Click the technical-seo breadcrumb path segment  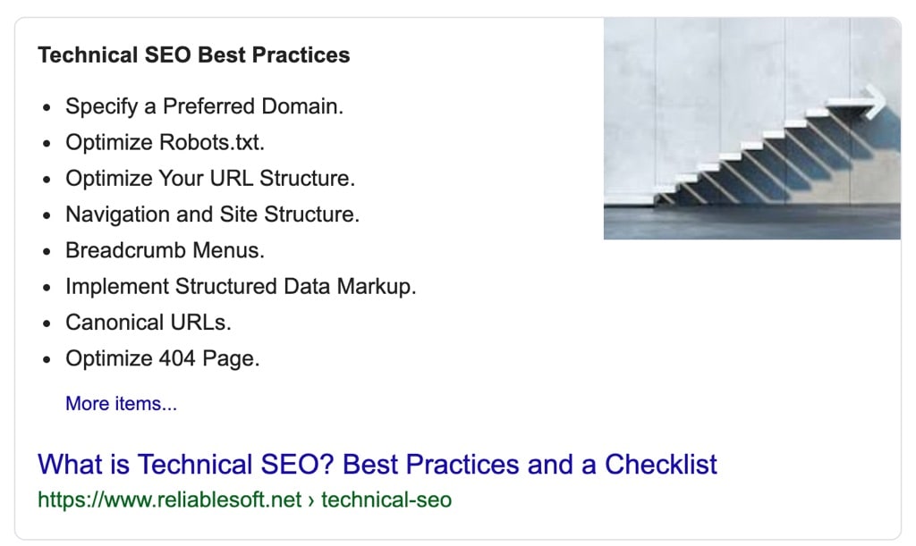[386, 500]
